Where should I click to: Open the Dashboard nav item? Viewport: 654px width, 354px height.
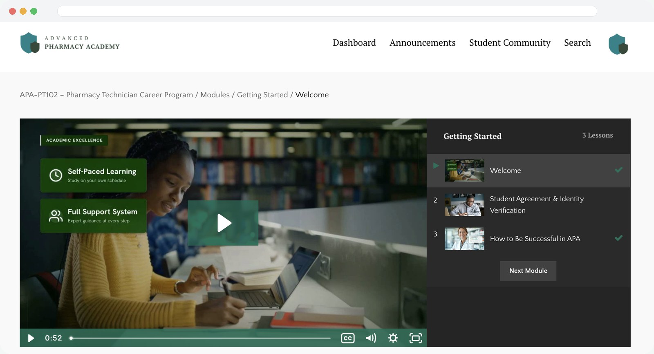(354, 43)
